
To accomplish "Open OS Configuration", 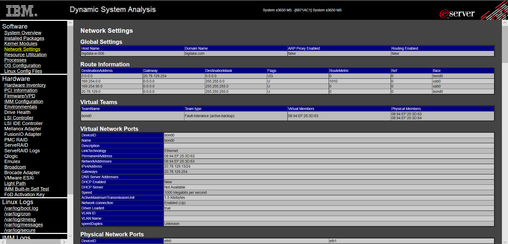I will point(22,66).
